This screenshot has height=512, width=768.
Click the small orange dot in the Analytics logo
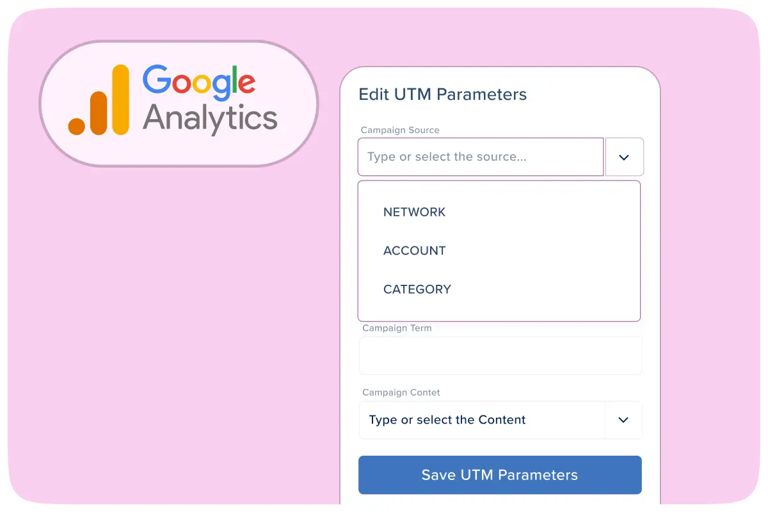point(77,125)
